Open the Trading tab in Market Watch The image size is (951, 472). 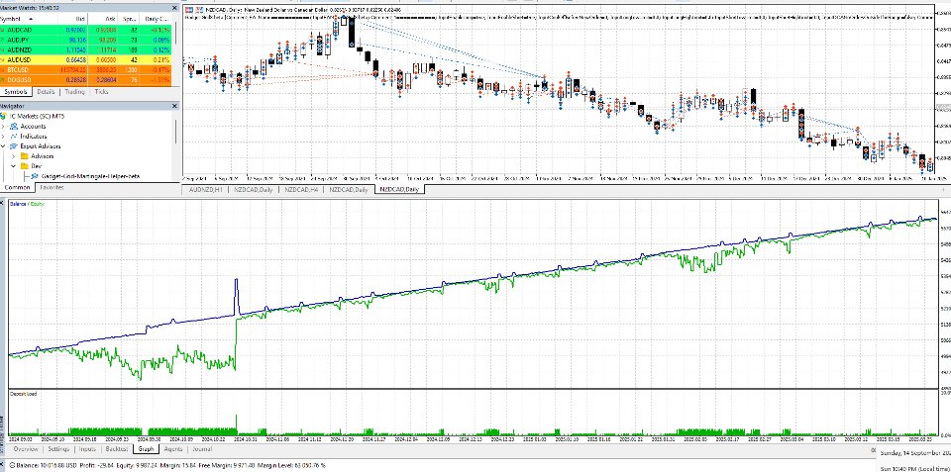[x=75, y=92]
